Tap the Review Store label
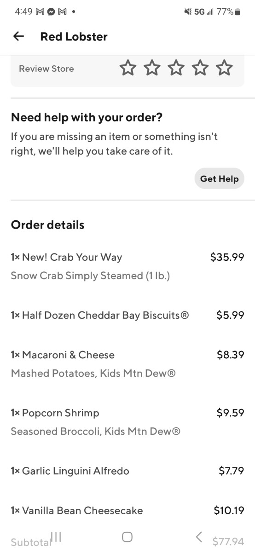Screen dimensions: 255x552 pos(46,69)
